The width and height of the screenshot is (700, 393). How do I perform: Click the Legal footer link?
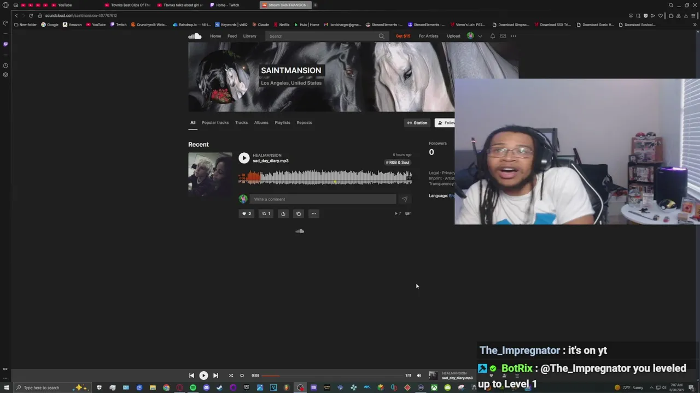click(x=434, y=172)
